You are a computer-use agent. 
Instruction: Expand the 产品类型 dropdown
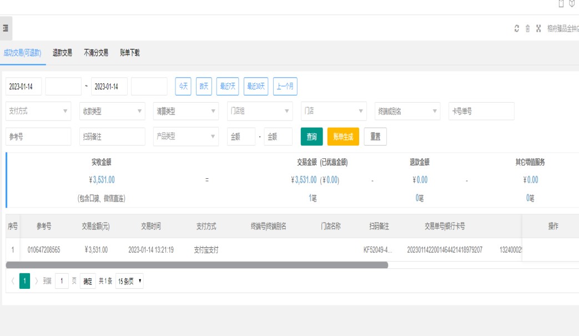186,137
